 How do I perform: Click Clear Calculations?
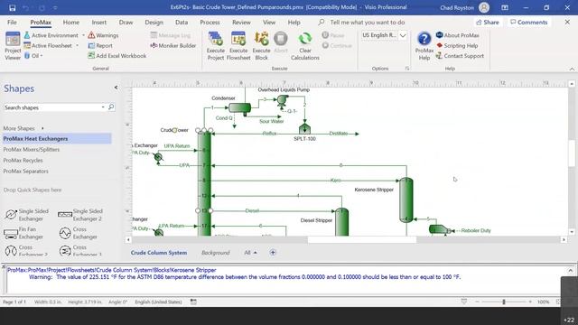click(305, 46)
